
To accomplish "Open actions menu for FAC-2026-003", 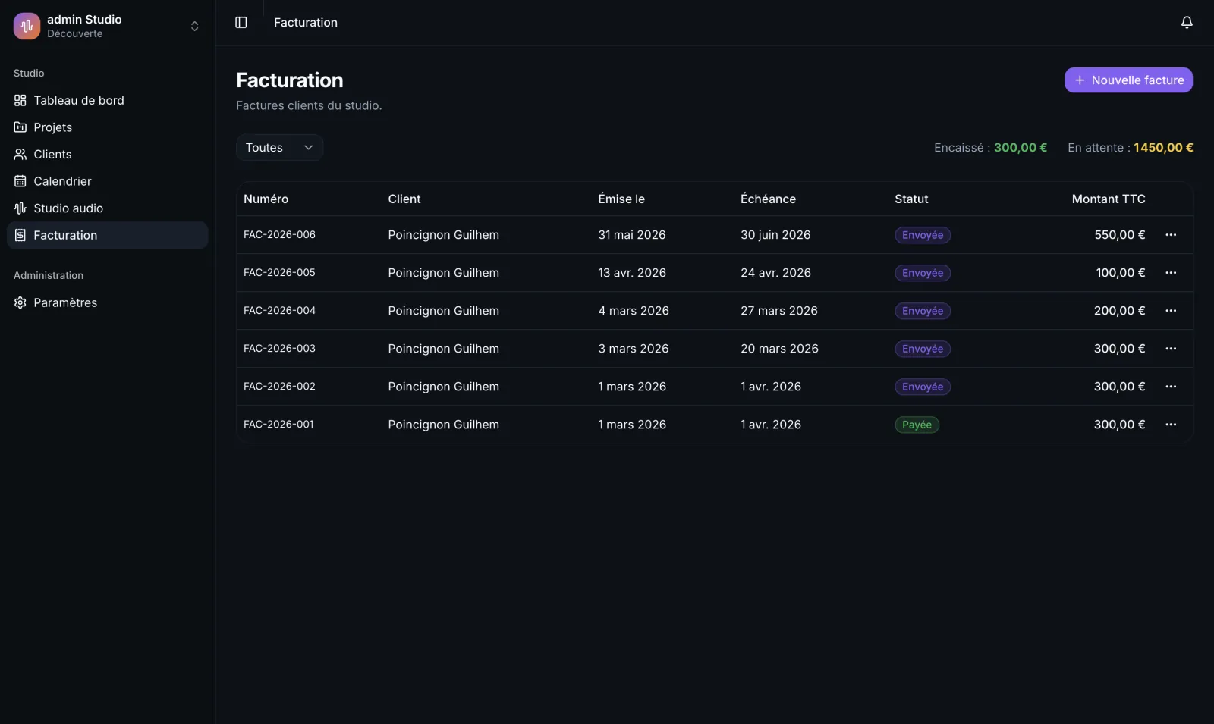I will point(1171,349).
